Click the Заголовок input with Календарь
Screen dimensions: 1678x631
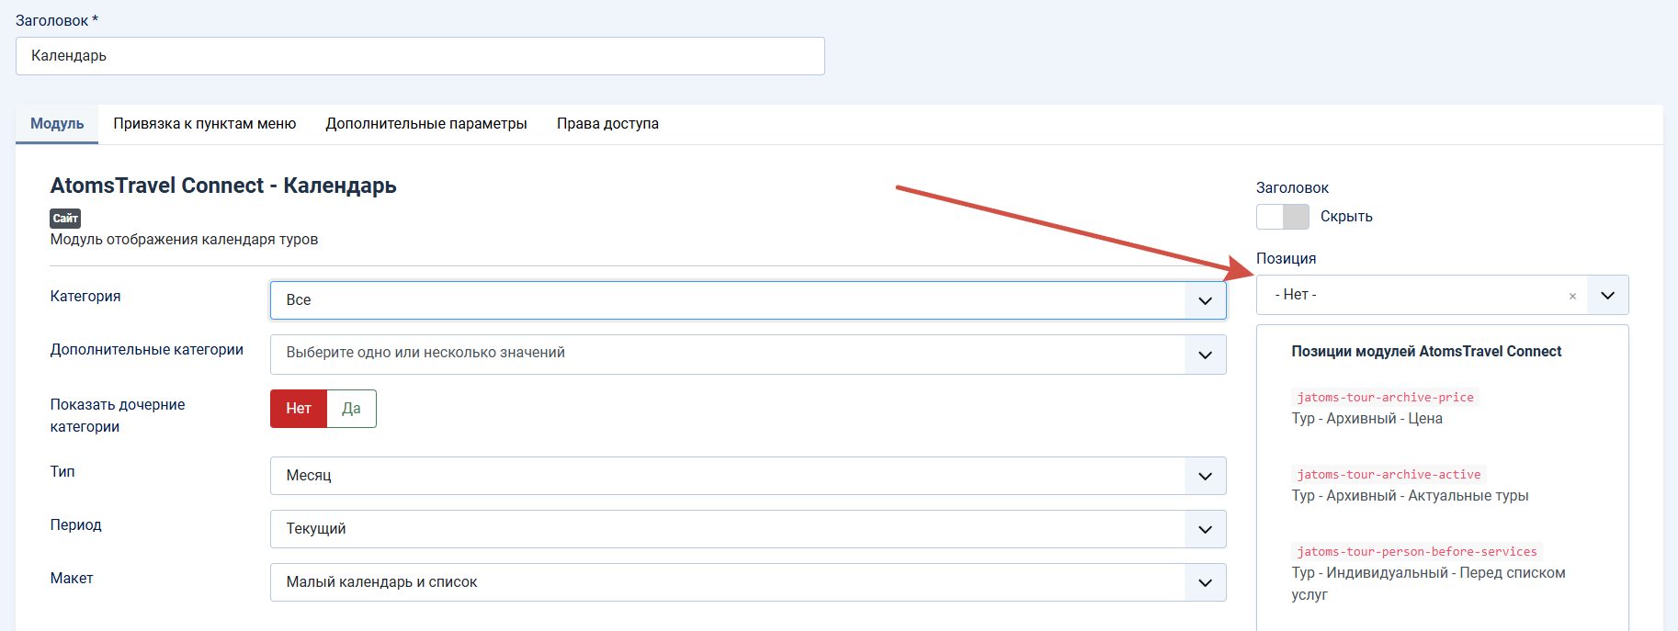coord(420,56)
